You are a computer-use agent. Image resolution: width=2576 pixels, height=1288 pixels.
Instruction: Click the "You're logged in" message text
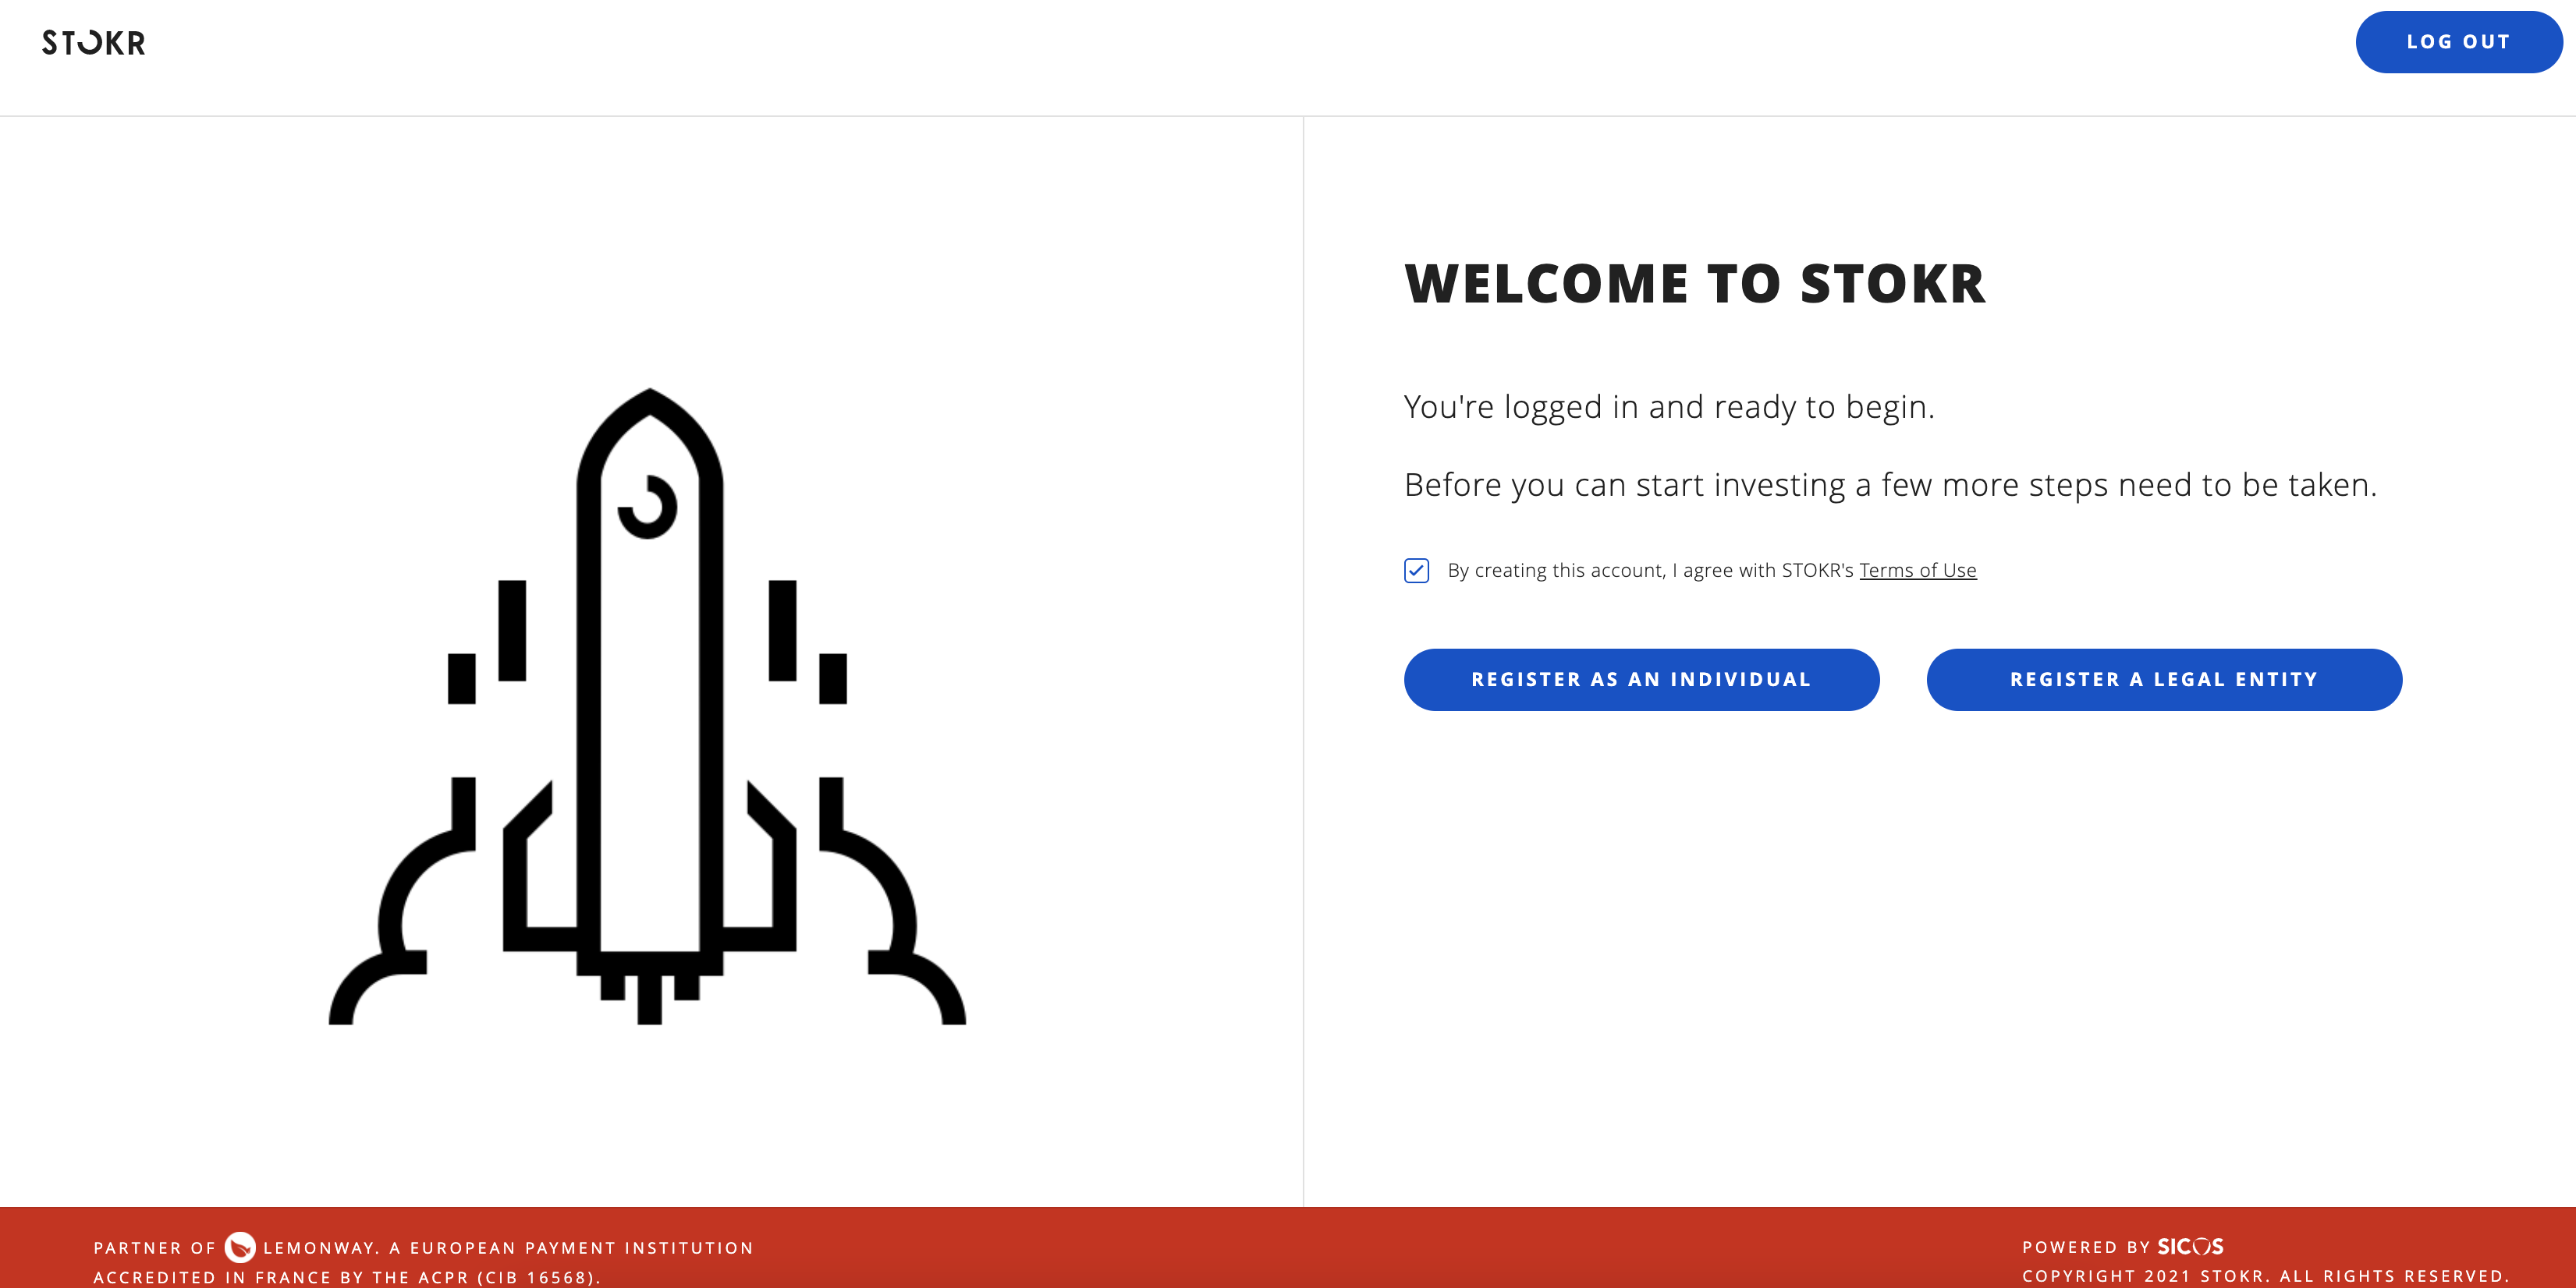pos(1669,407)
